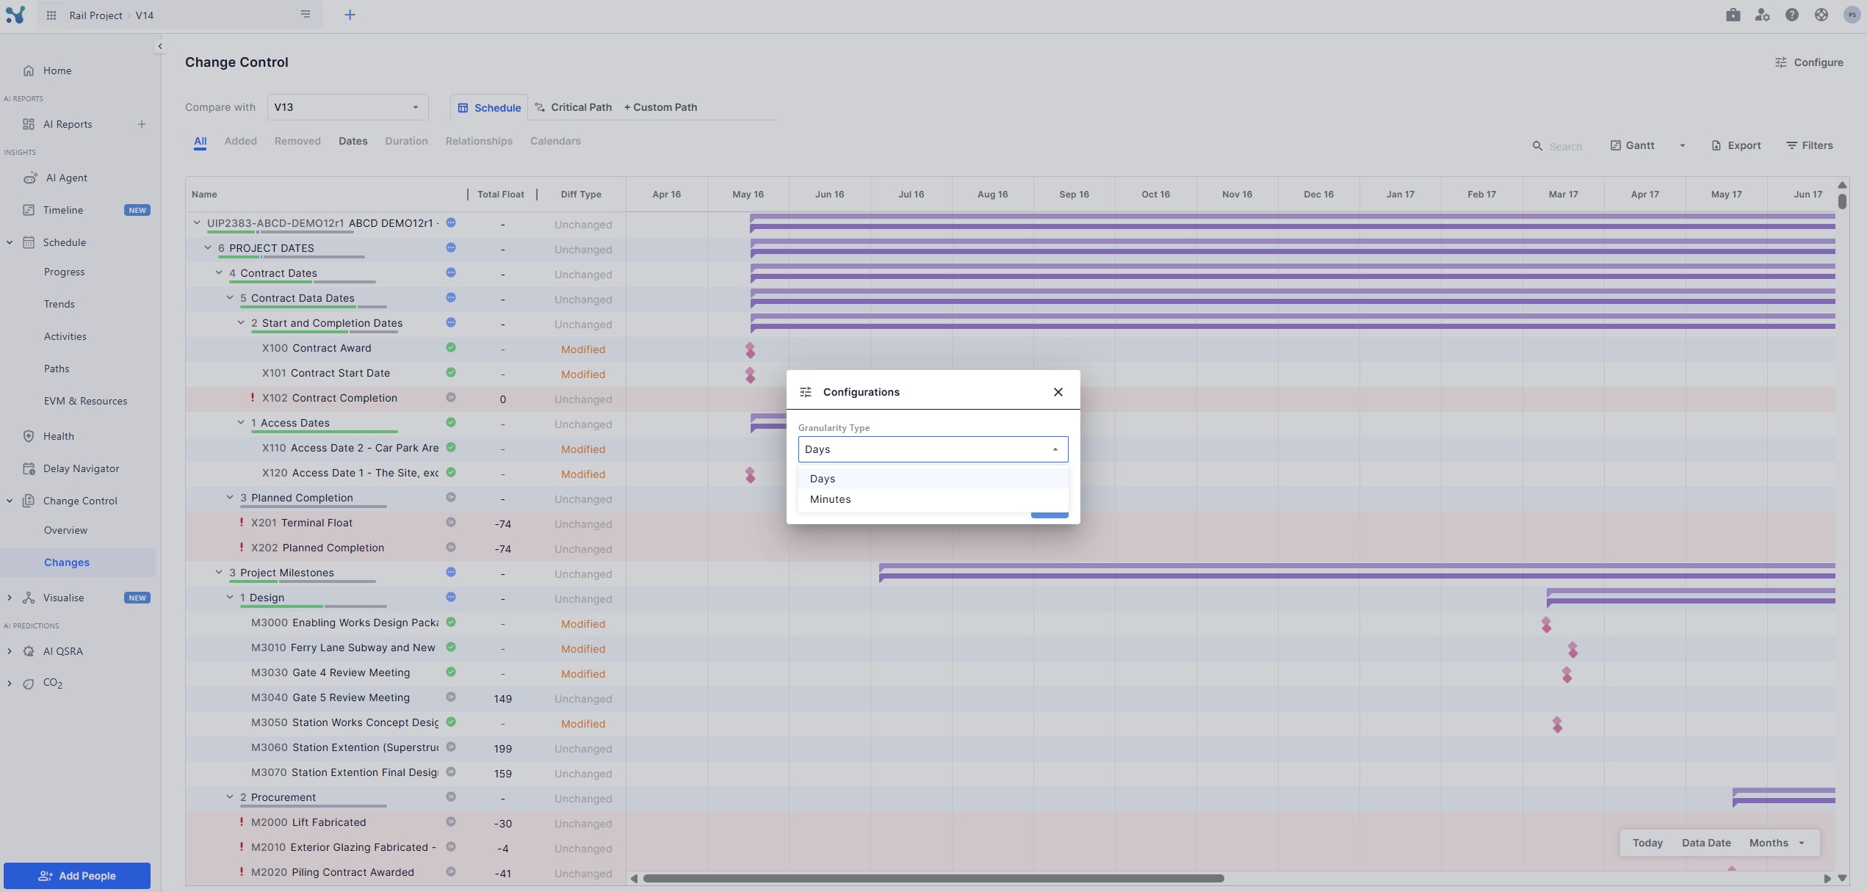Expand the Visualise sidebar section
Image resolution: width=1867 pixels, height=892 pixels.
10,598
